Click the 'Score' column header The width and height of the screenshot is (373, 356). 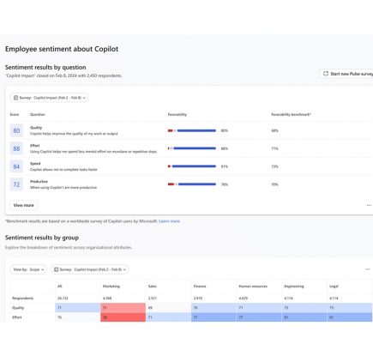click(15, 114)
